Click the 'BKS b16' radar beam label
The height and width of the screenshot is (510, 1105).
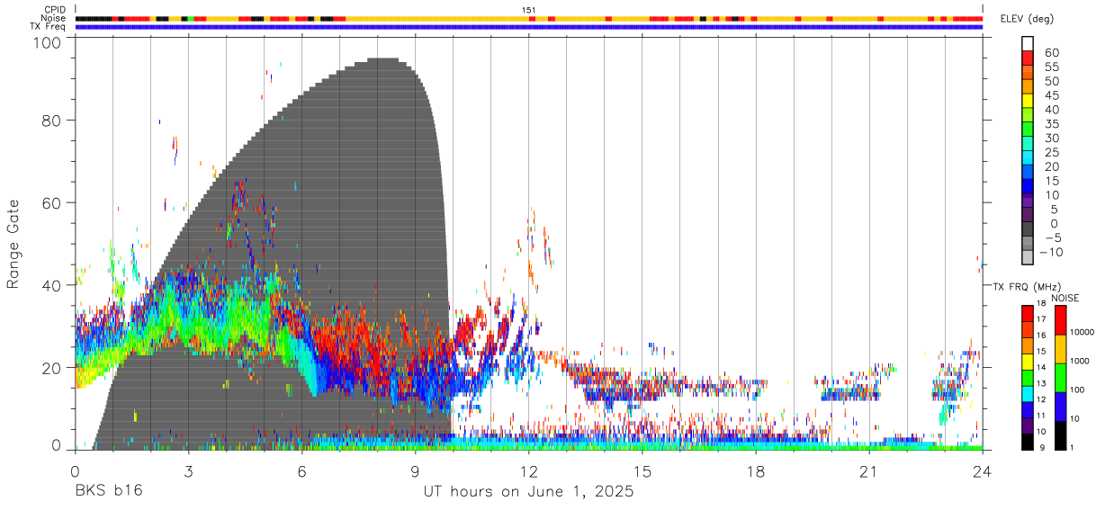pyautogui.click(x=108, y=491)
